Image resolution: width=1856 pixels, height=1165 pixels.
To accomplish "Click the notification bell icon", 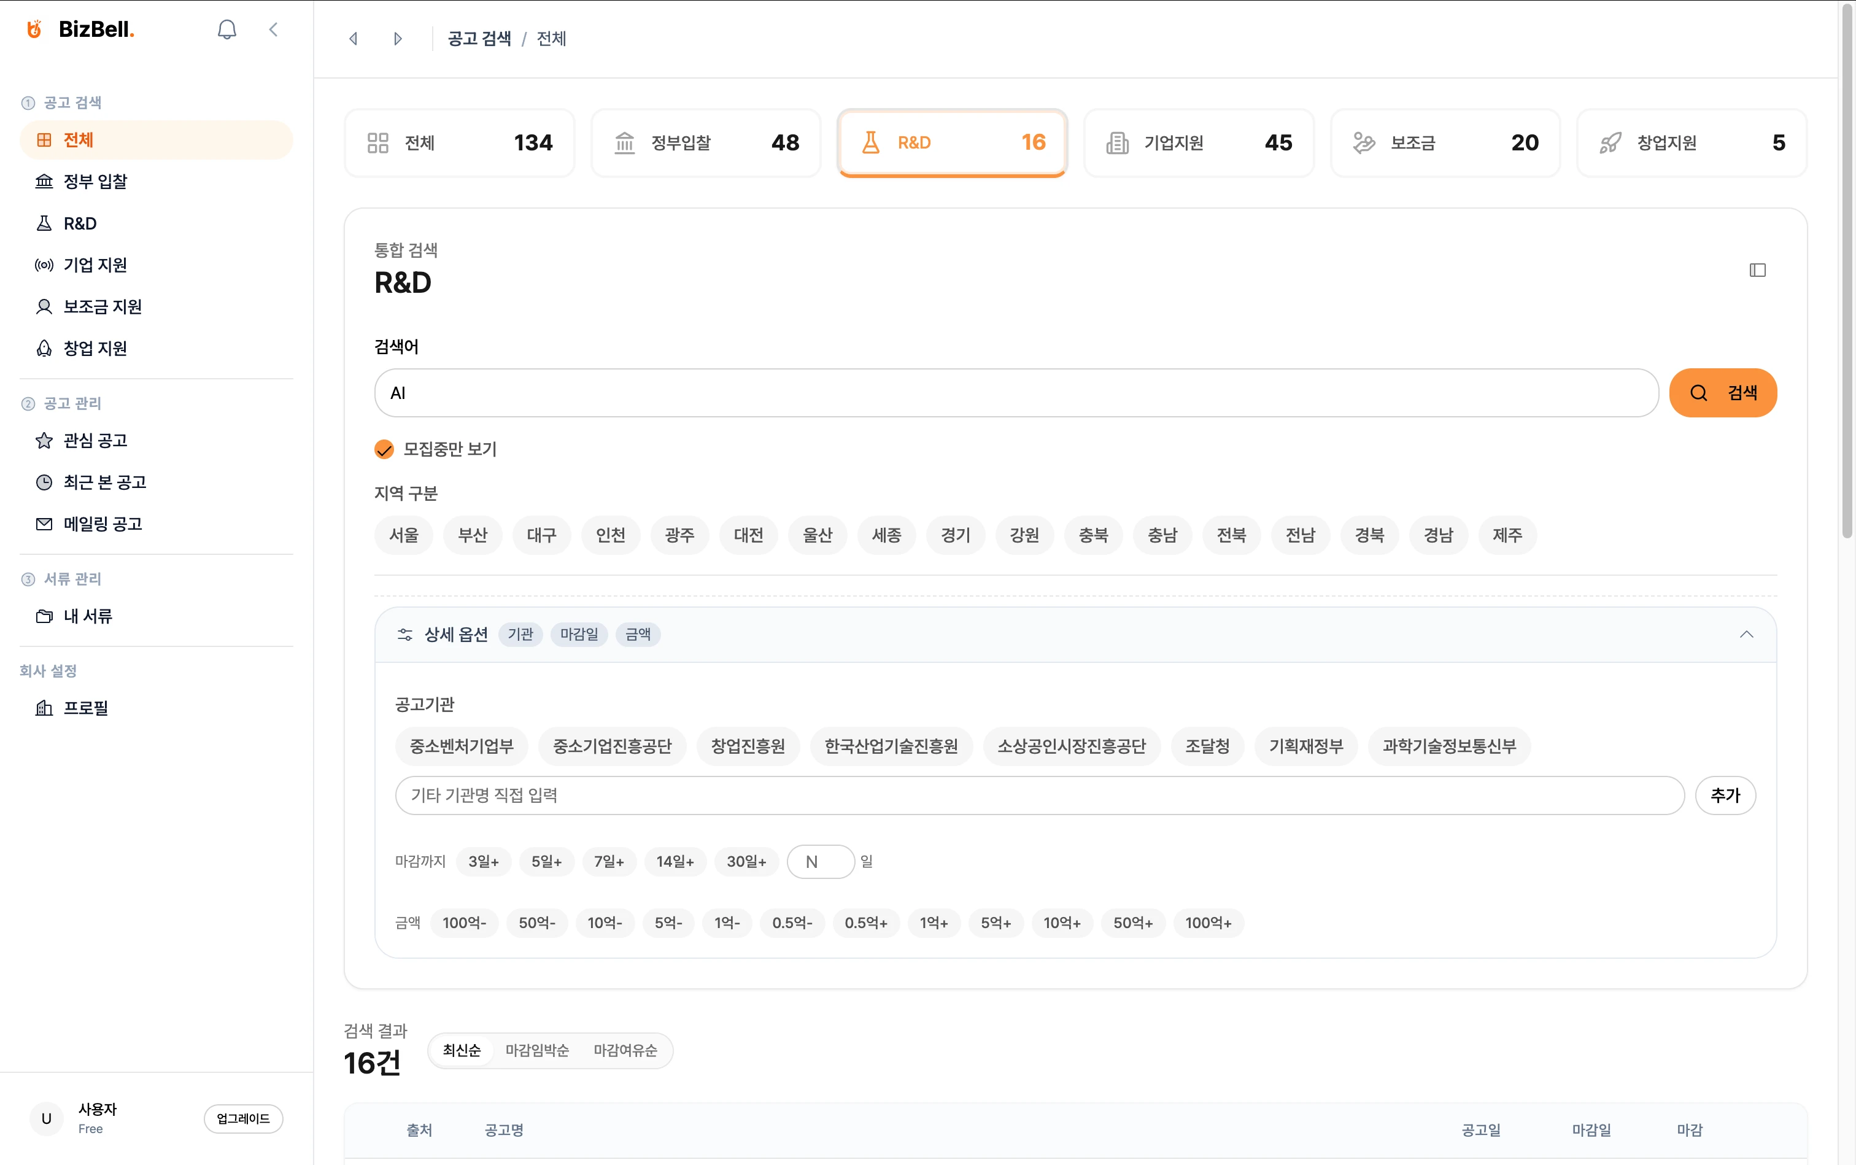I will (x=226, y=30).
